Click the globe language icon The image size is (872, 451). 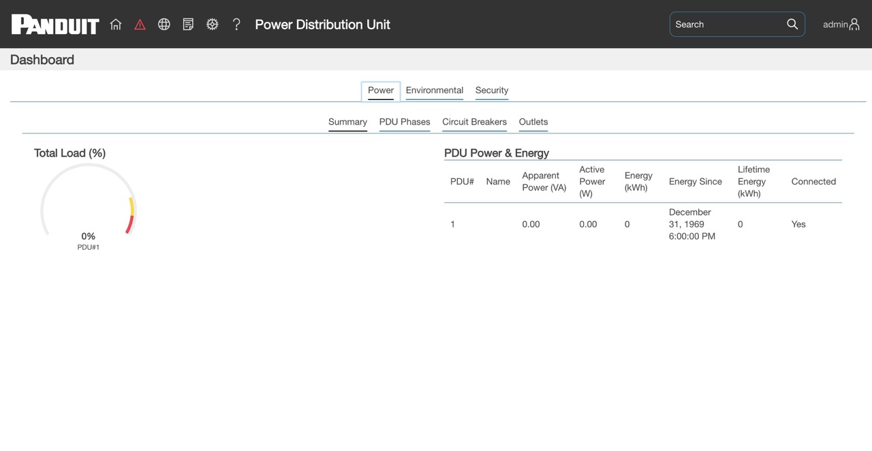click(x=164, y=24)
